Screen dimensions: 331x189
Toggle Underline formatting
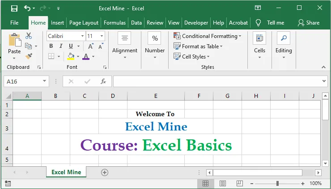tap(71, 46)
